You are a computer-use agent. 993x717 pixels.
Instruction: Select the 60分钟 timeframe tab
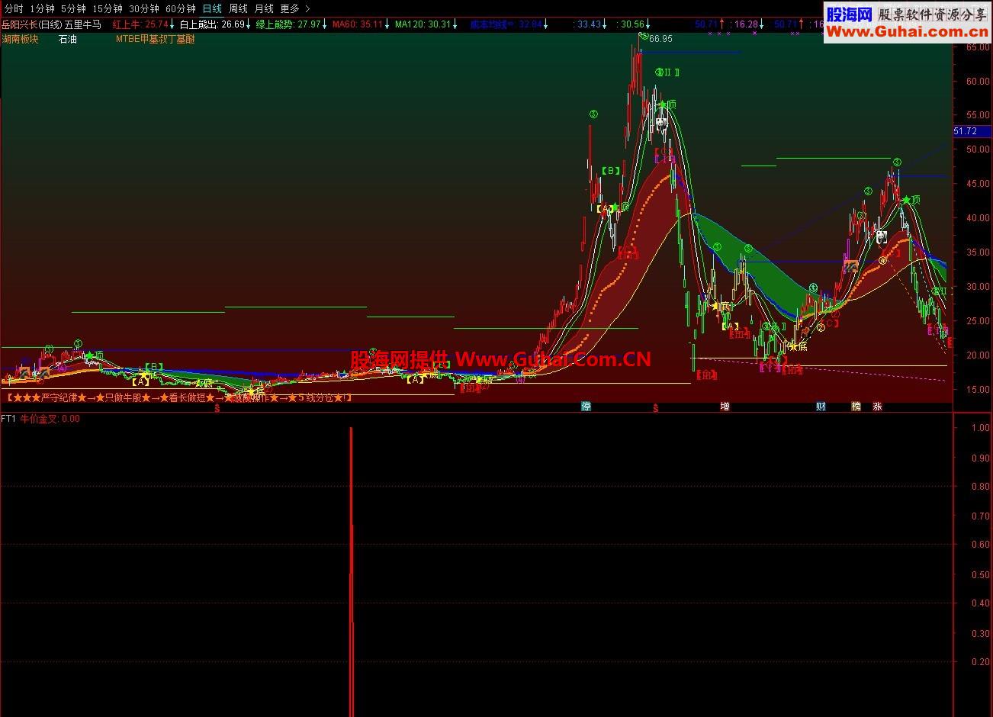click(x=181, y=8)
